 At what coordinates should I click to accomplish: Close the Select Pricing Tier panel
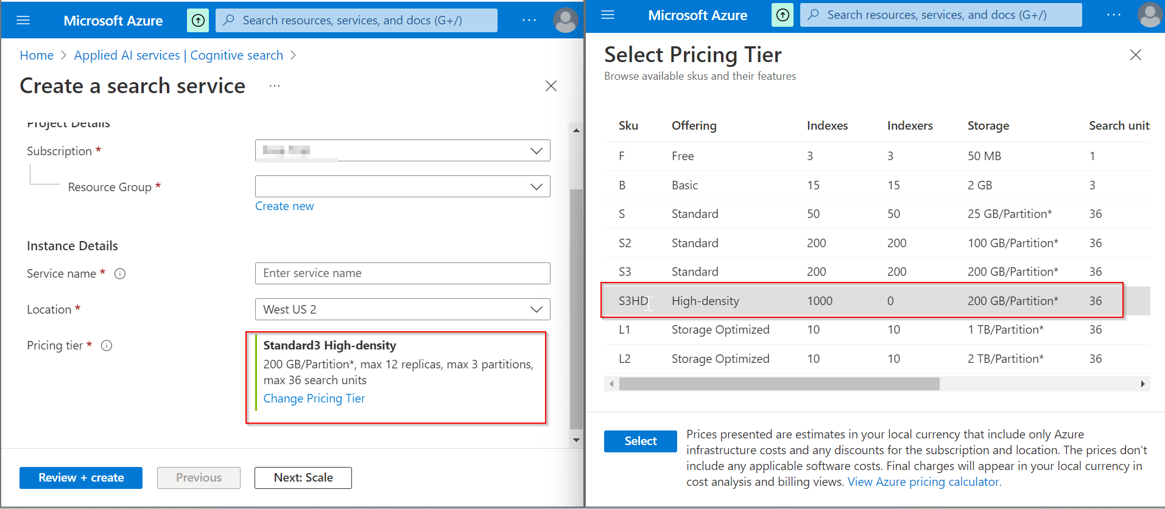tap(1136, 55)
